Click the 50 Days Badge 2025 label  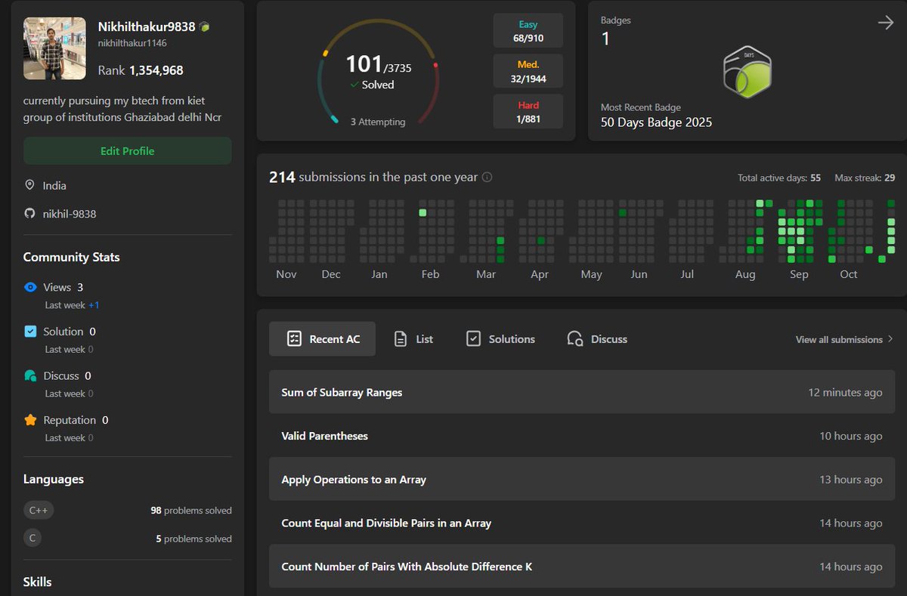point(656,122)
